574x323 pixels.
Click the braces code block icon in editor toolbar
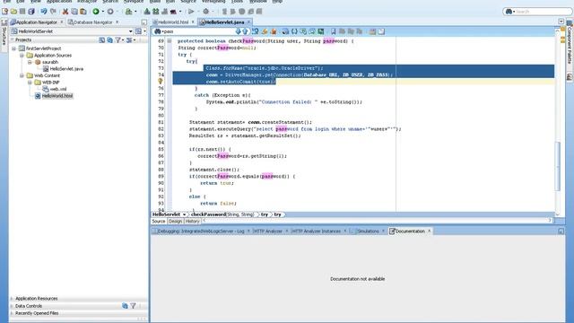click(294, 31)
